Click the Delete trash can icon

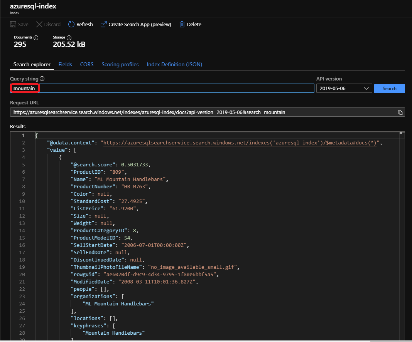[182, 24]
